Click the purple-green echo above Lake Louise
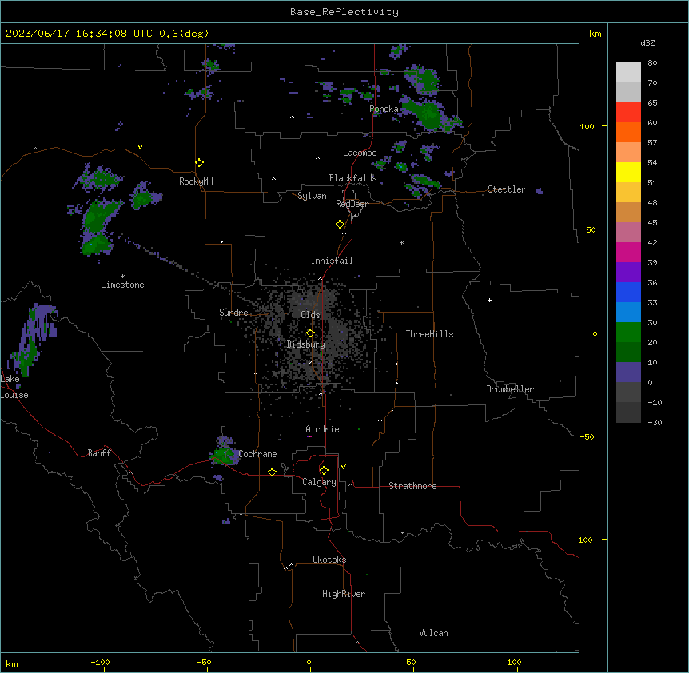689x673 pixels. tap(31, 340)
